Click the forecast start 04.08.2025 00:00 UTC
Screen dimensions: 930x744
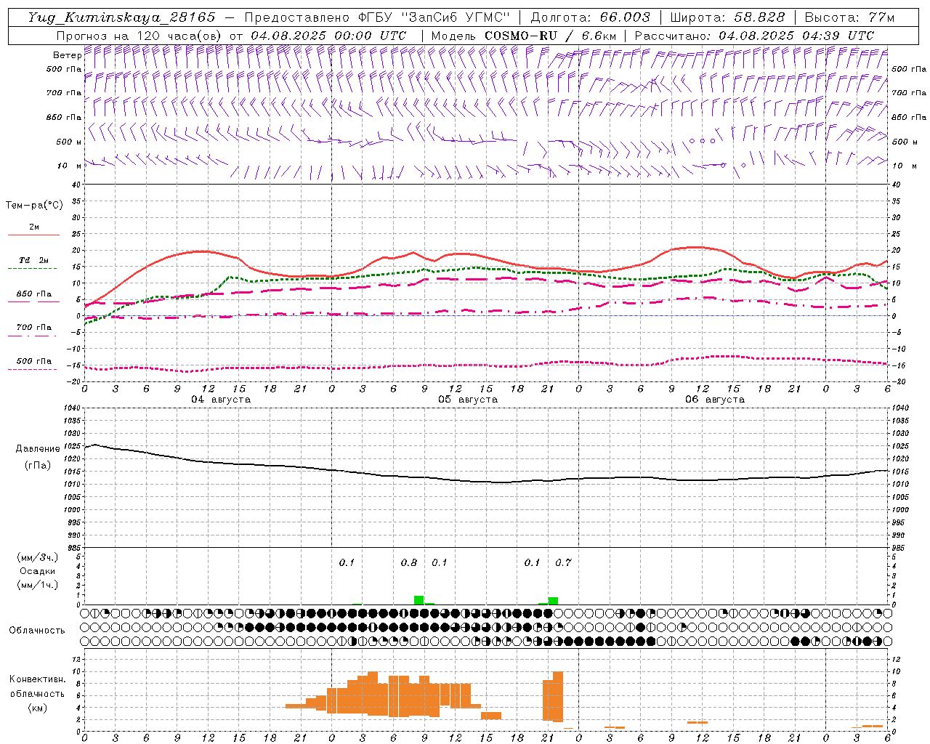click(x=328, y=36)
